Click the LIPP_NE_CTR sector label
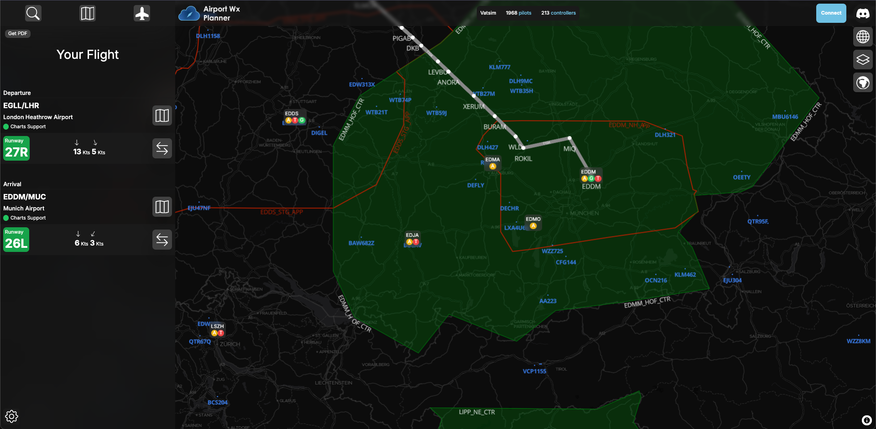Viewport: 876px width, 429px height. tap(476, 412)
